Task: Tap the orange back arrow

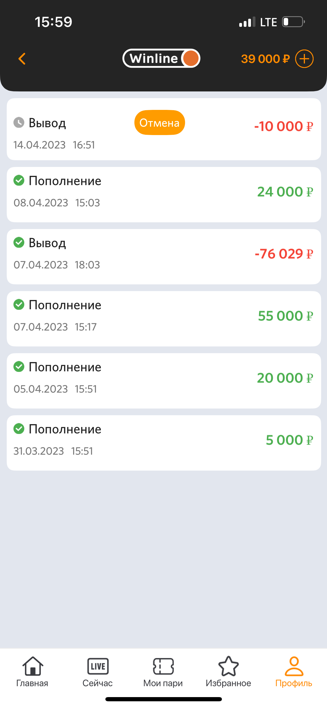Action: (22, 59)
